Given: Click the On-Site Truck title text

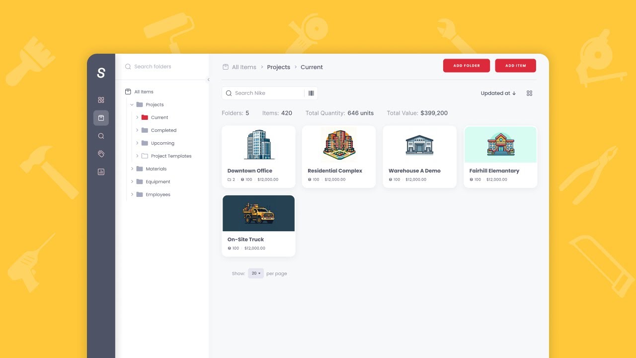Looking at the screenshot, I should [245, 239].
